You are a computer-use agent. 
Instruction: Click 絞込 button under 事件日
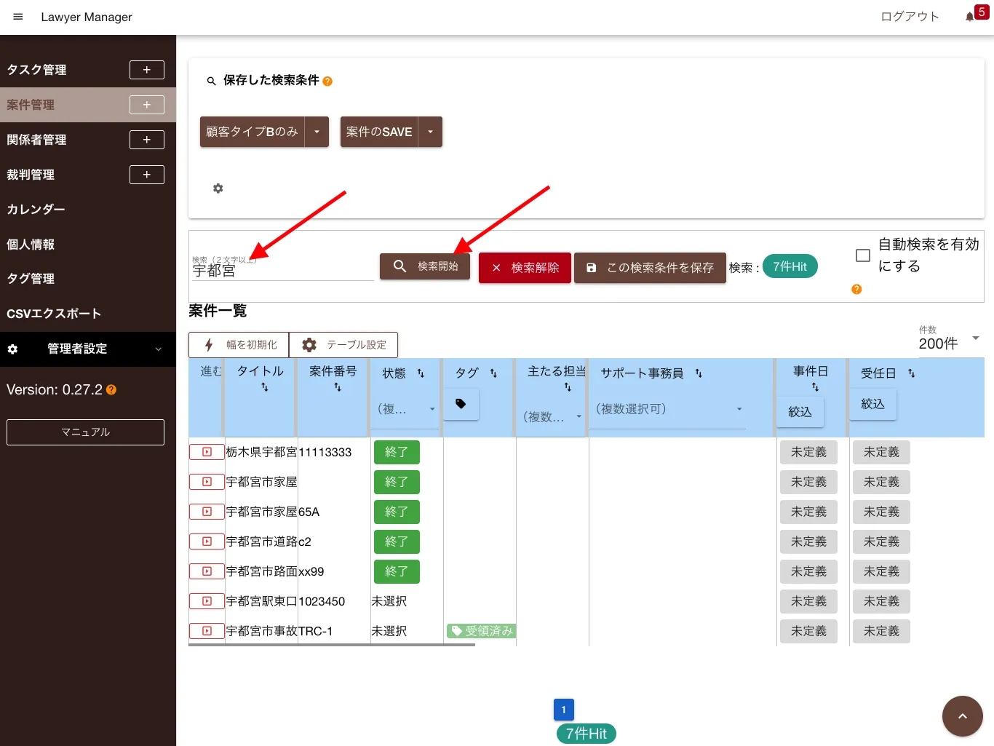pyautogui.click(x=800, y=412)
